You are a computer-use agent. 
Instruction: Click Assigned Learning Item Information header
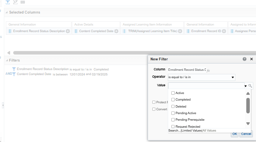147,24
